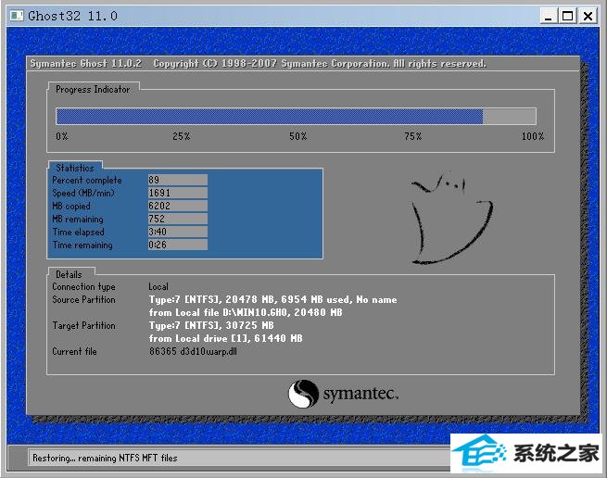Click the Ghost32 title bar app icon
607x478 pixels.
click(x=17, y=16)
